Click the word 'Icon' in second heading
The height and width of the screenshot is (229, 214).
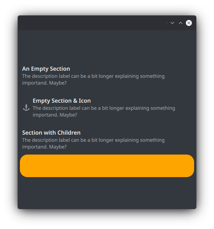click(x=85, y=101)
